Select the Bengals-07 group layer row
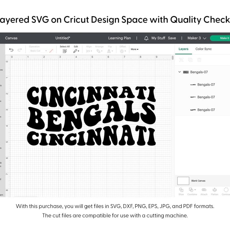 pos(203,72)
